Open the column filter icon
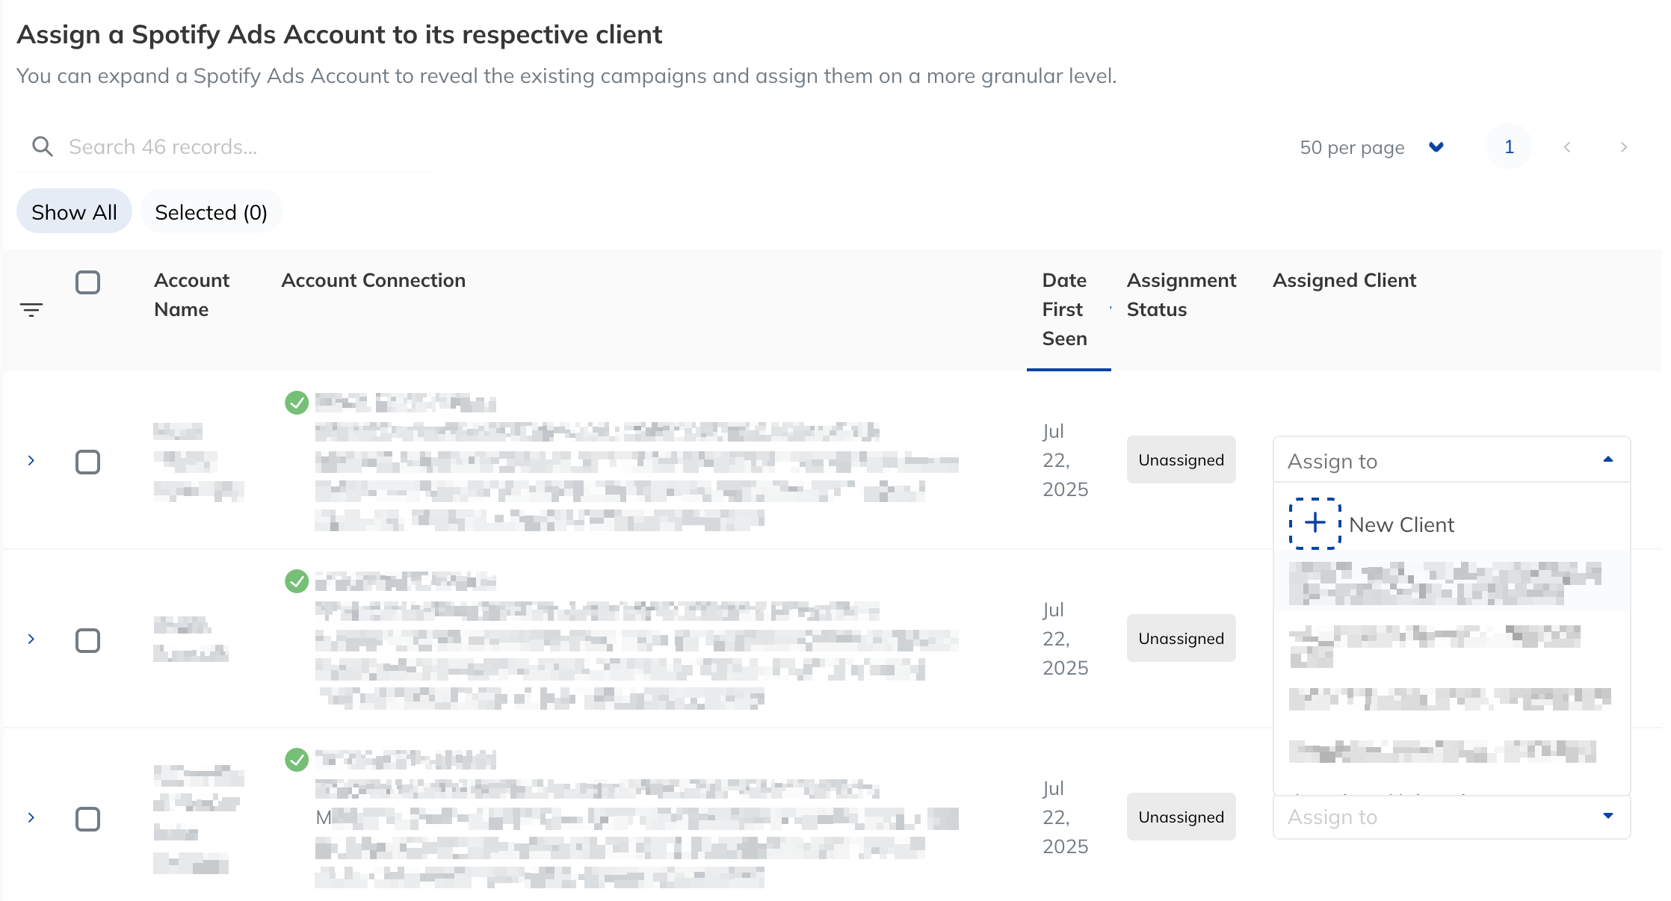The image size is (1671, 901). click(31, 309)
